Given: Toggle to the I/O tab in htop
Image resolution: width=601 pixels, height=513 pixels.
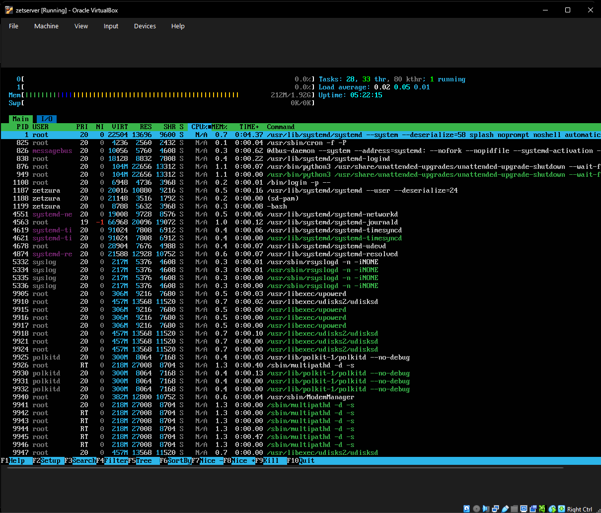Looking at the screenshot, I should [x=46, y=119].
